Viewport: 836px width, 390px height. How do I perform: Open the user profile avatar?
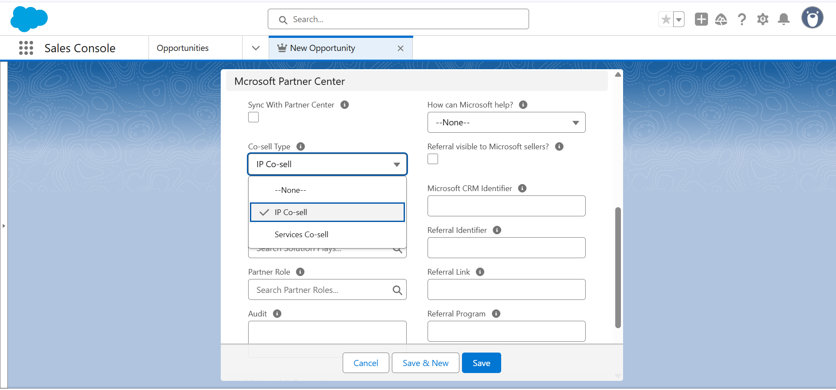click(812, 18)
